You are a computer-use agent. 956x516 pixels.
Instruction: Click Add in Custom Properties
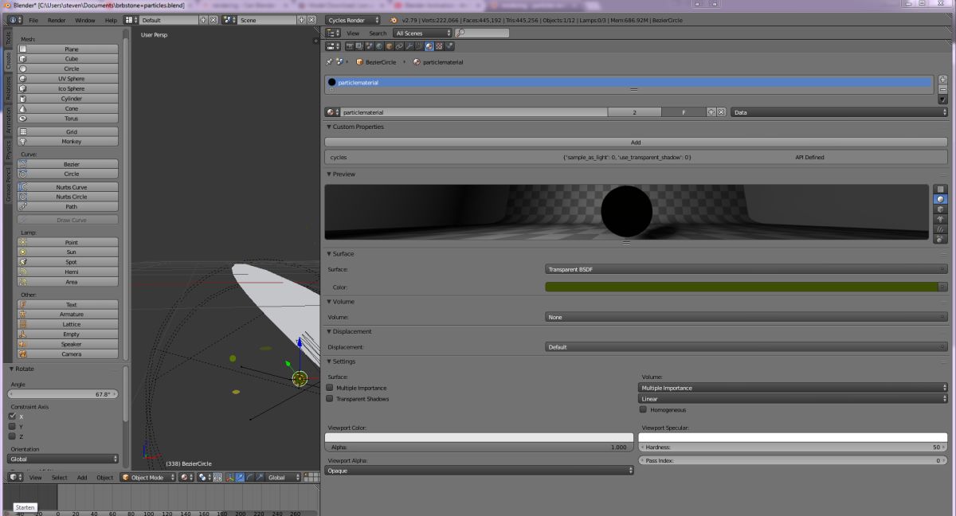(636, 143)
